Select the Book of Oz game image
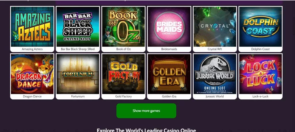 123,27
